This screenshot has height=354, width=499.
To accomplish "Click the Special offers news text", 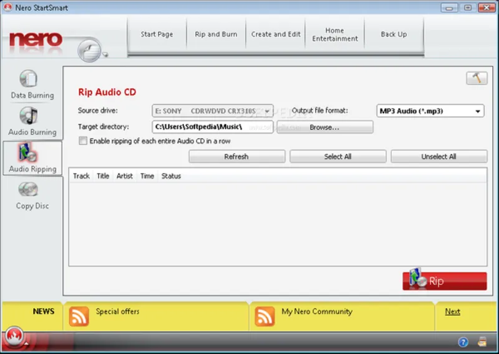I will tap(117, 312).
